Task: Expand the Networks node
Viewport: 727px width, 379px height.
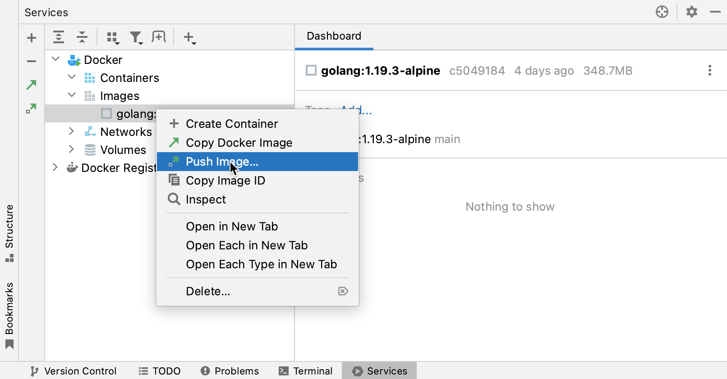Action: [71, 131]
